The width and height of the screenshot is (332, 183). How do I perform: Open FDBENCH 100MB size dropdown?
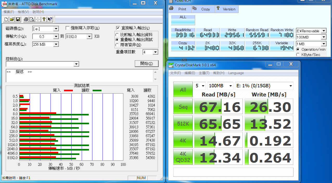point(323,37)
